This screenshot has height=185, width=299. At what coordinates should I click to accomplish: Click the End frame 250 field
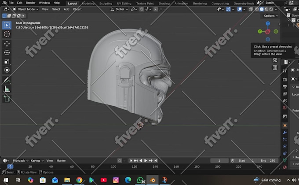(268, 160)
